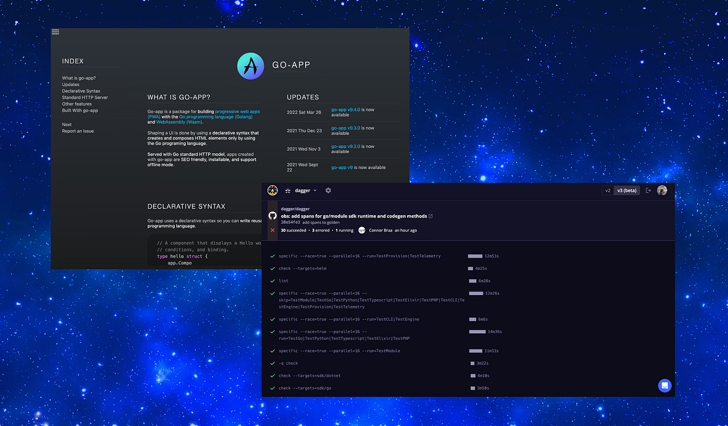Open the chat support bubble icon

[x=664, y=385]
